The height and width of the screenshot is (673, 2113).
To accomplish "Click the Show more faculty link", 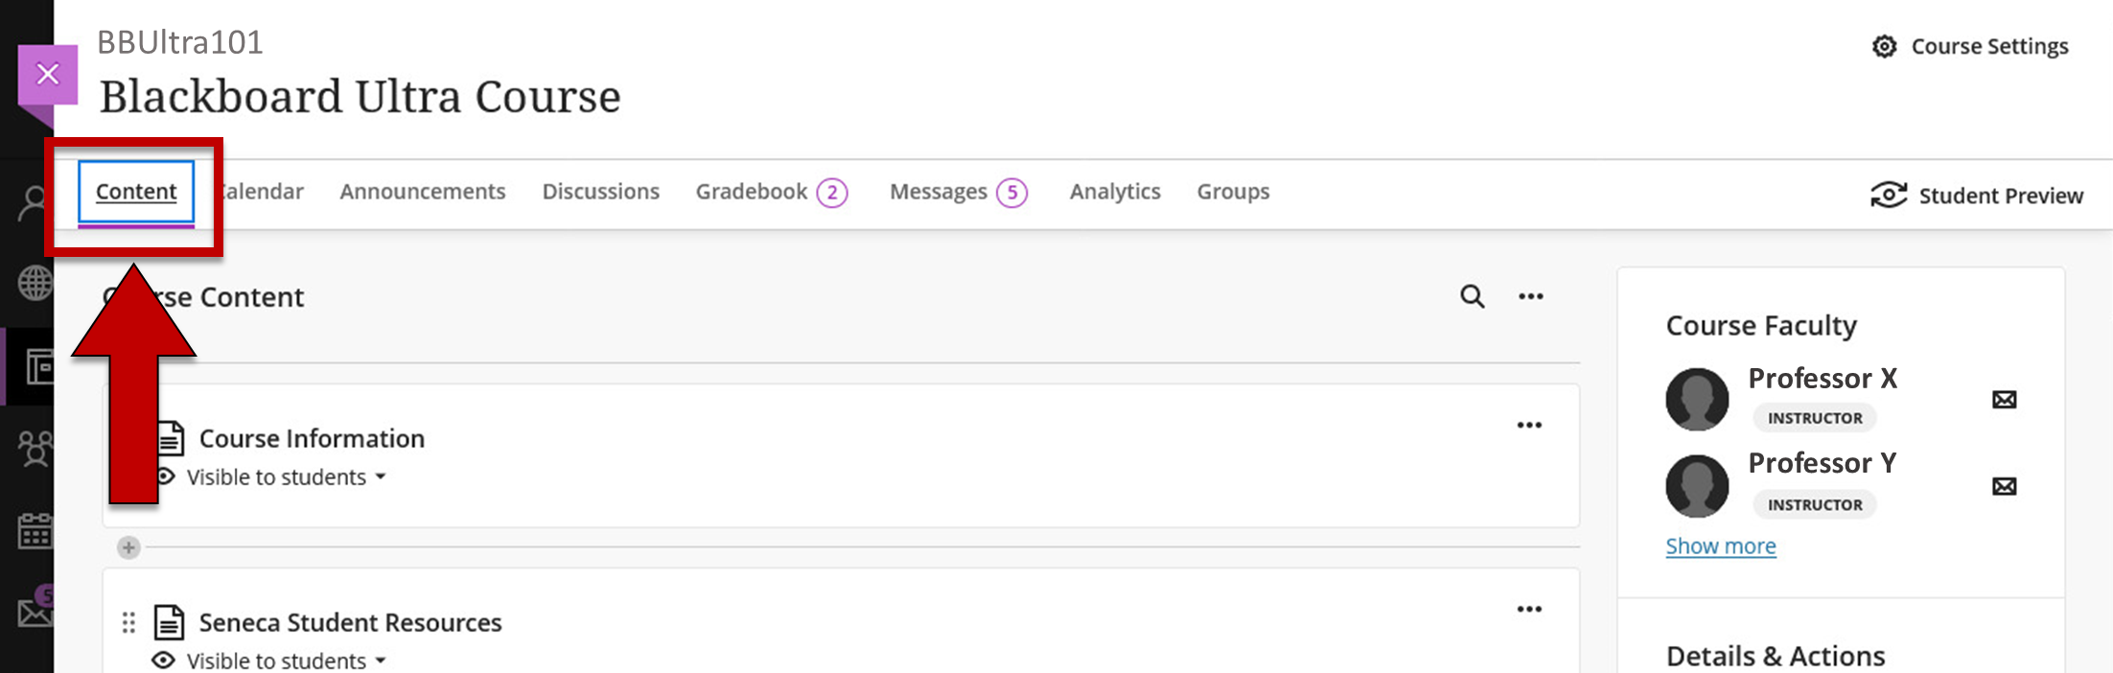I will [1721, 545].
